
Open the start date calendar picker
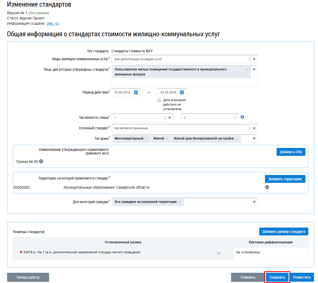pyautogui.click(x=136, y=92)
